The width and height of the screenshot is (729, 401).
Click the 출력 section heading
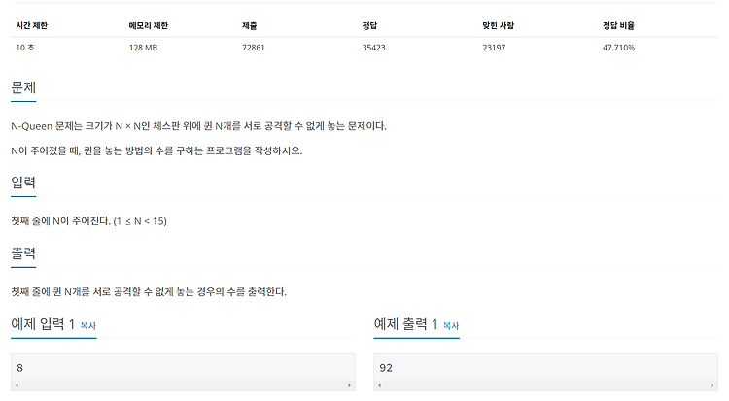click(x=23, y=253)
